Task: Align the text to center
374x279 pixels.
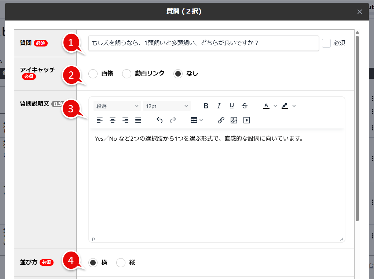Action: [x=113, y=120]
